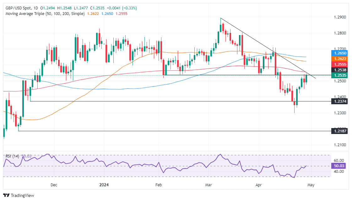Click the 2024 label on the time axis
Image resolution: width=352 pixels, height=201 pixels.
(x=103, y=185)
